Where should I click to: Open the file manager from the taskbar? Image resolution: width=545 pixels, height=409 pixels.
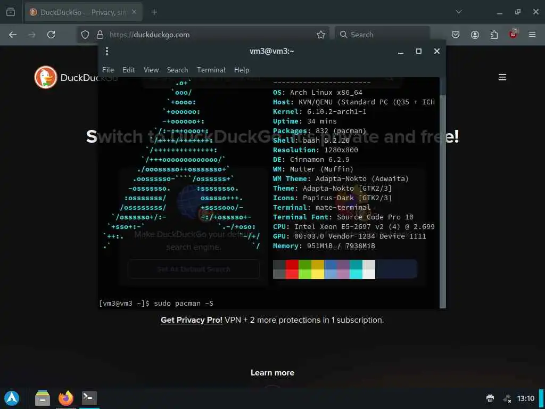43,398
